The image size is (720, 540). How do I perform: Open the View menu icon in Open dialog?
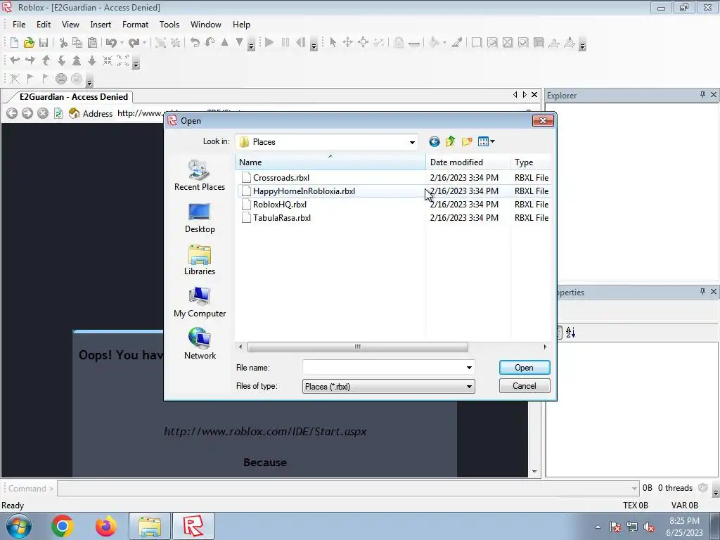click(x=486, y=142)
